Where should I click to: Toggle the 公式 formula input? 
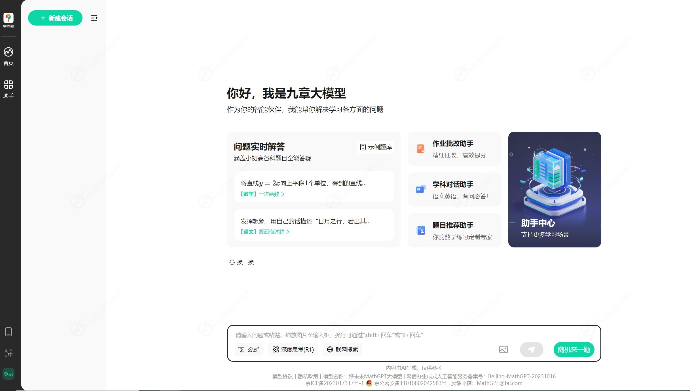click(249, 350)
